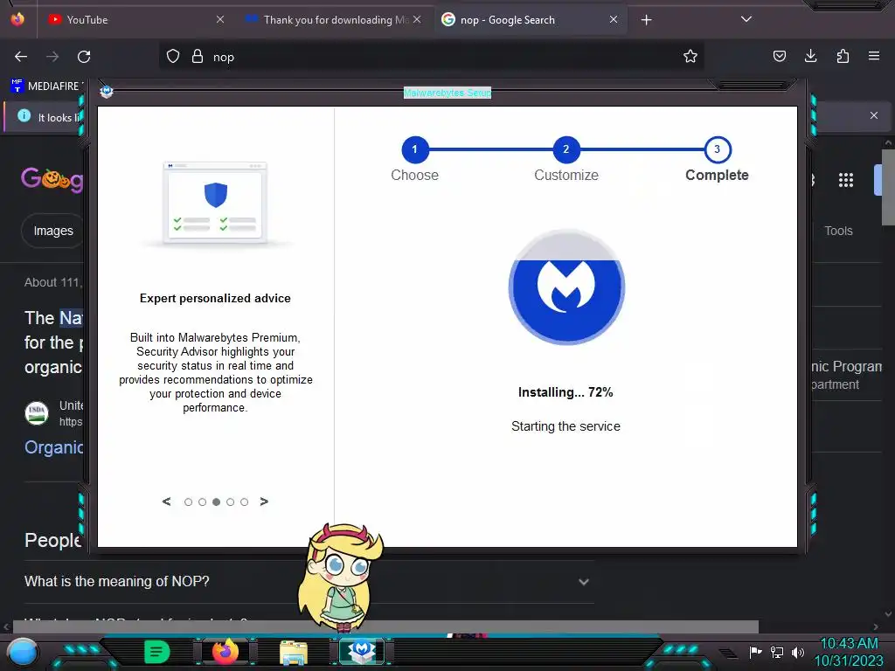Open the Save to Pocket icon
This screenshot has height=671, width=895.
[779, 56]
